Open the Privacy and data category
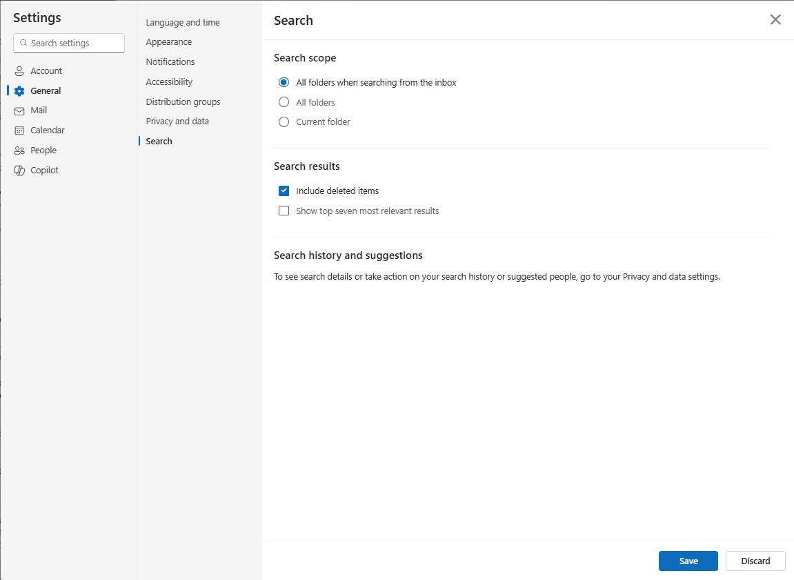 coord(177,121)
